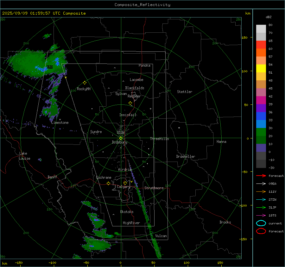Select the white 09EA arrow in legend
This screenshot has width=285, height=267.
click(x=261, y=184)
